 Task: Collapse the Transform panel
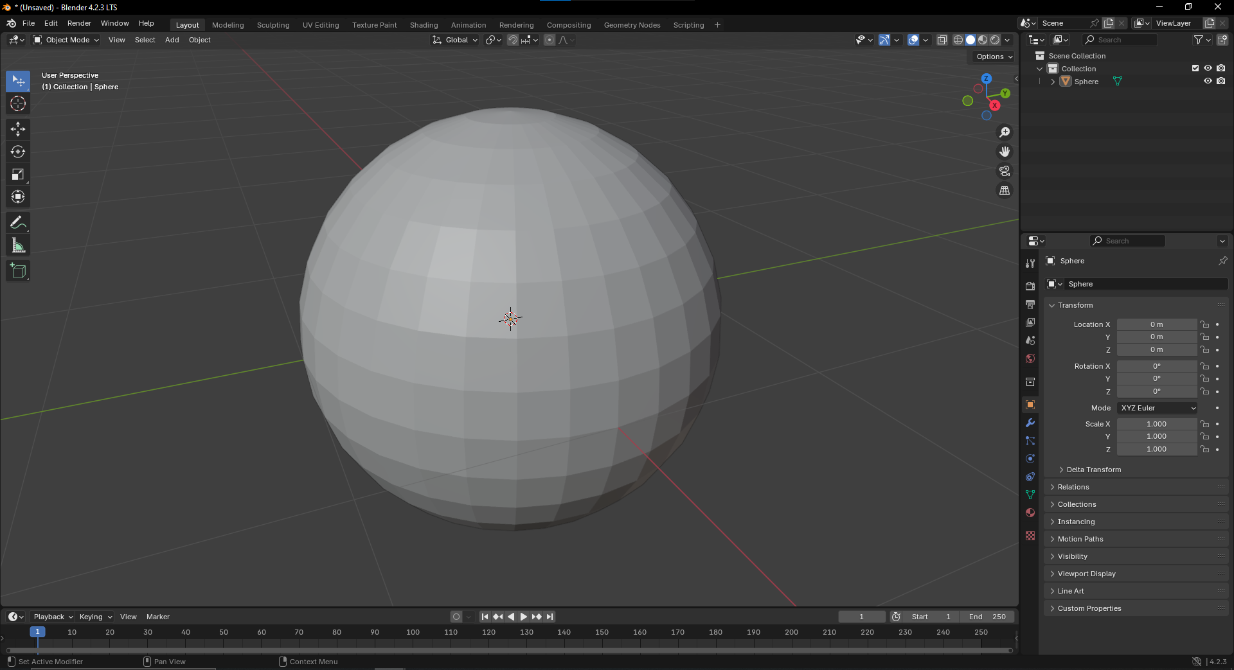[x=1075, y=305]
